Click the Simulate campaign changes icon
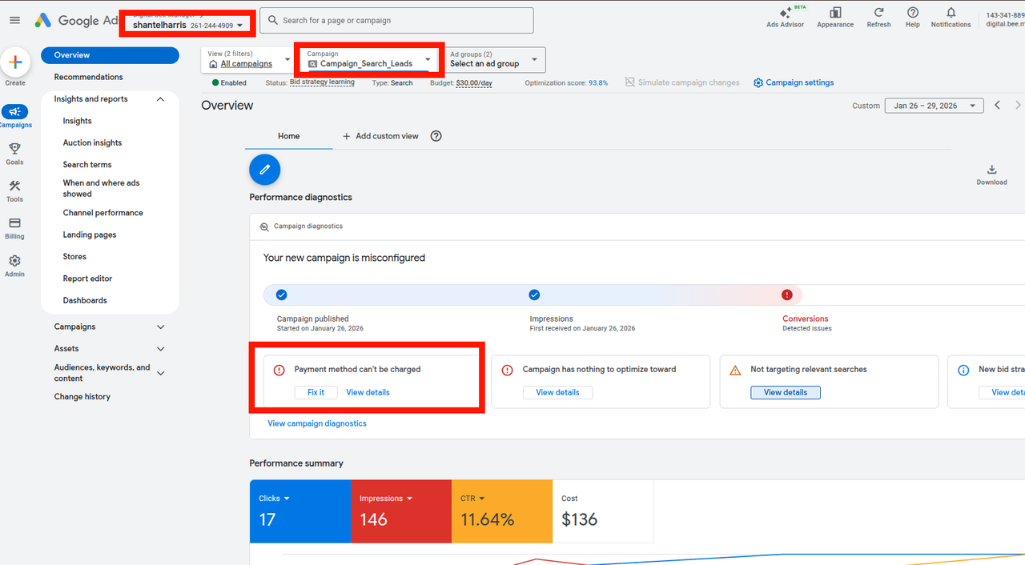1025x565 pixels. pyautogui.click(x=630, y=82)
